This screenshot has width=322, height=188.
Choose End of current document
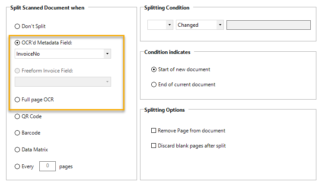tap(154, 85)
